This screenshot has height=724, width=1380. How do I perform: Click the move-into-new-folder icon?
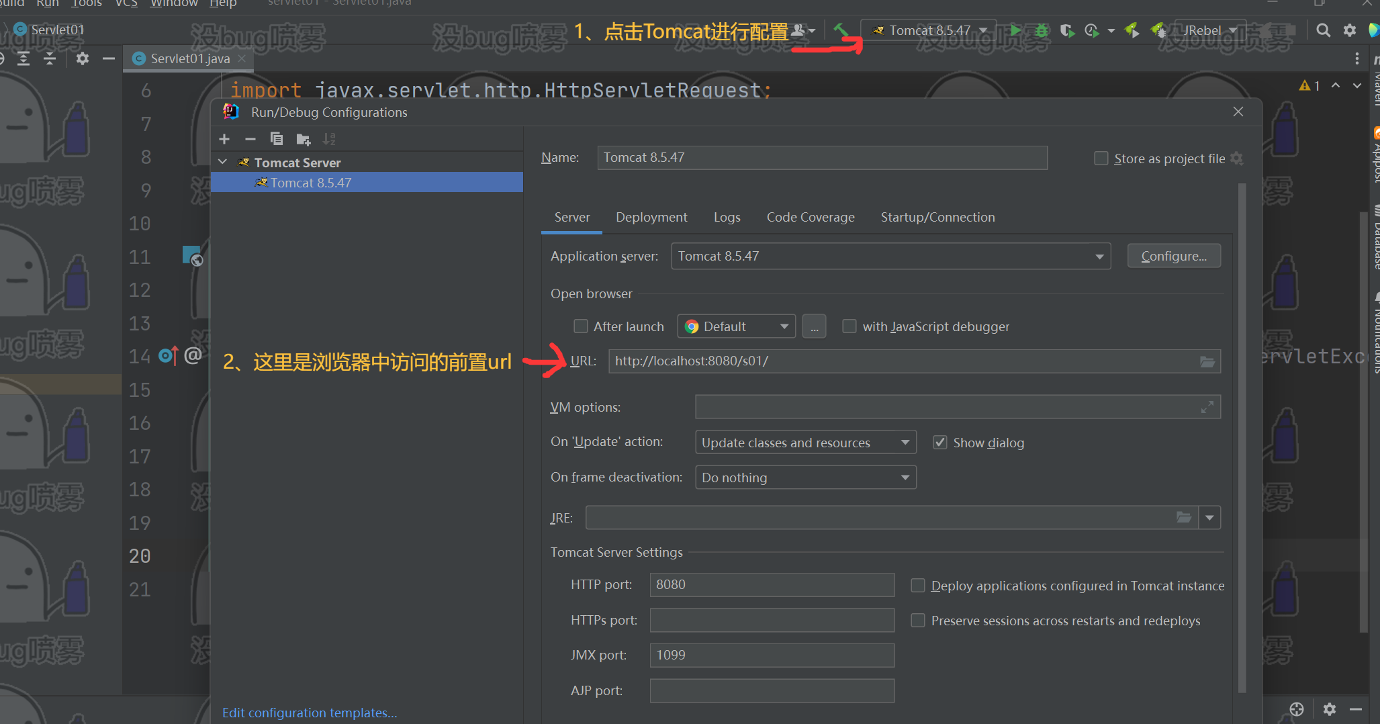(304, 140)
